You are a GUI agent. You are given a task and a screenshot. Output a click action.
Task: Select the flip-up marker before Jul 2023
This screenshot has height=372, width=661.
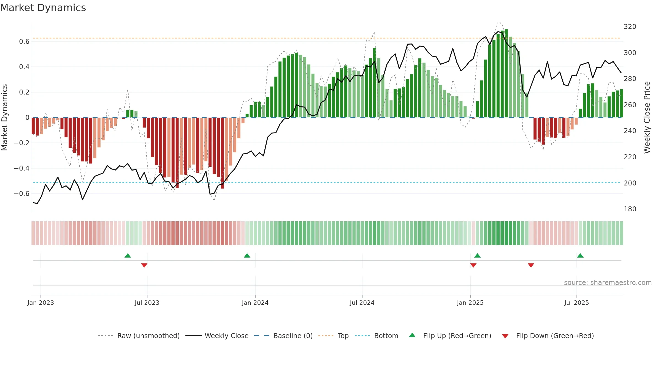(128, 255)
